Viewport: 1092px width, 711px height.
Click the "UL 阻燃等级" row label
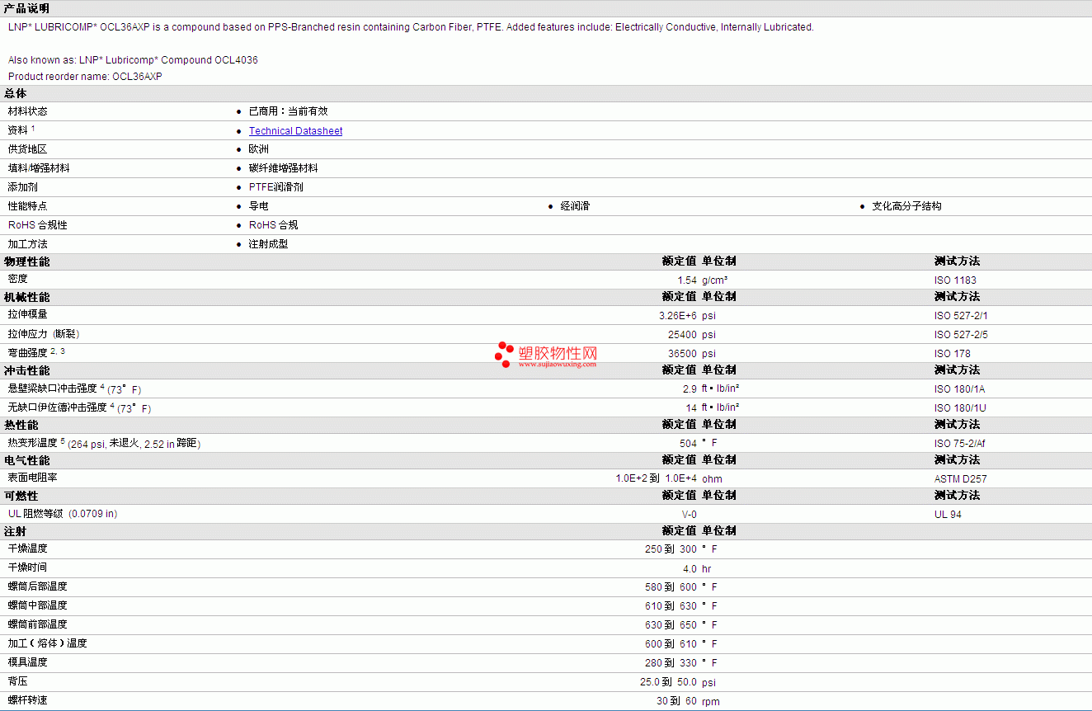(35, 514)
